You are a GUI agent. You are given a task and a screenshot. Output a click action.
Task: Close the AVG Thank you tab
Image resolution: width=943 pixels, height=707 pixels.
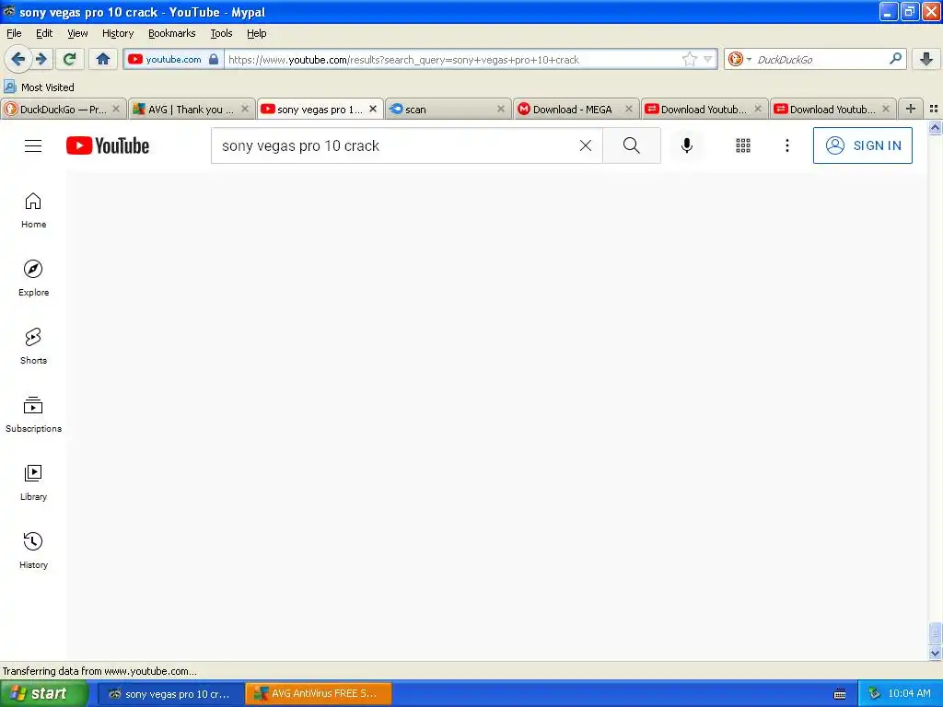(x=245, y=109)
